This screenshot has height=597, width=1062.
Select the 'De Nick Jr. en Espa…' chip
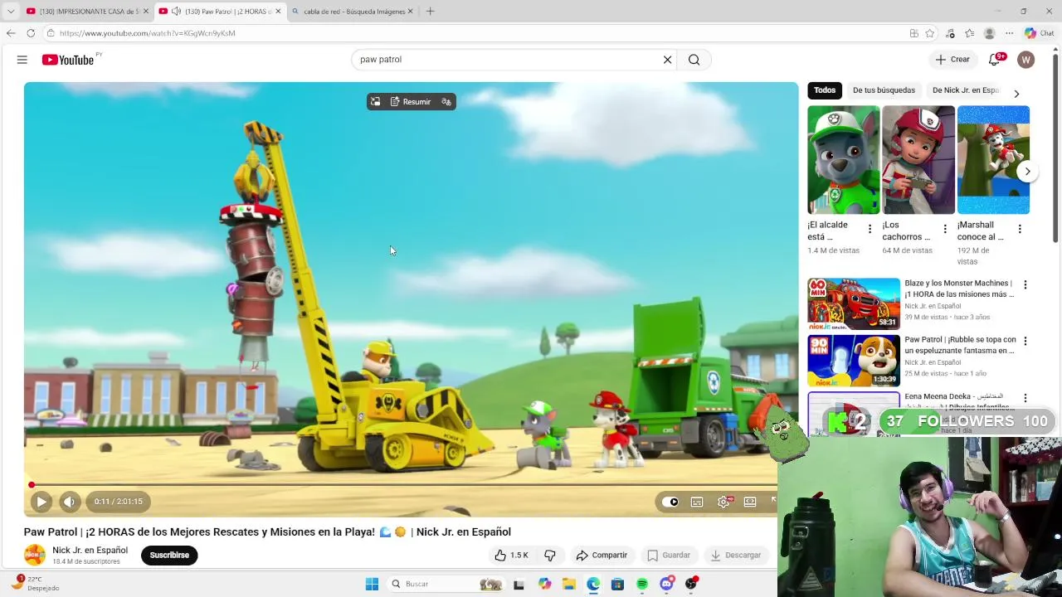click(966, 90)
